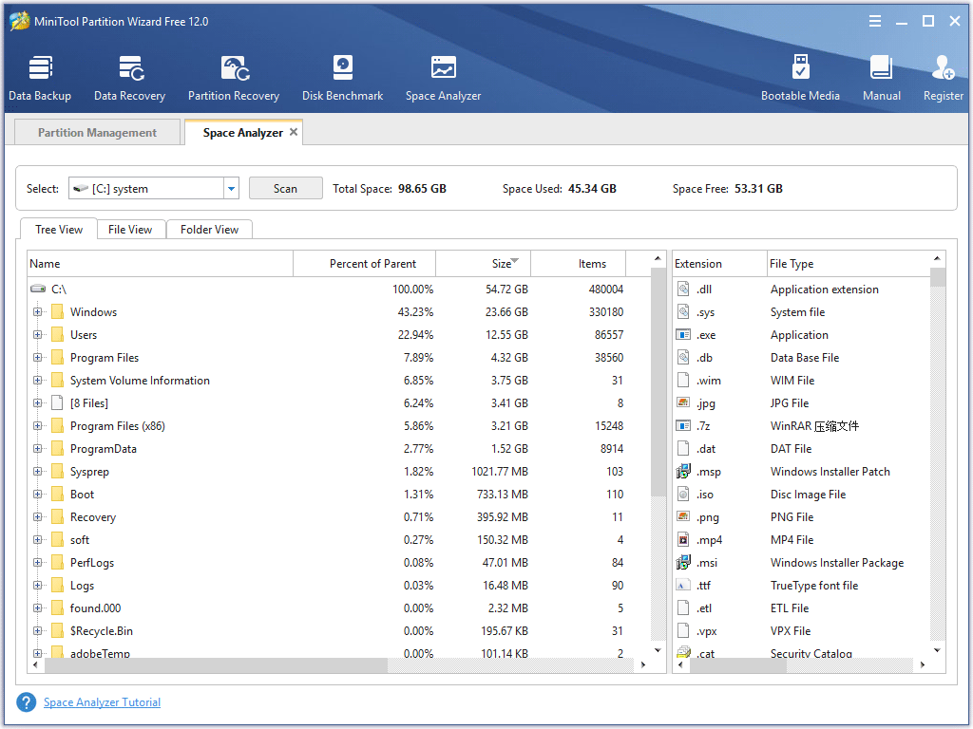Click the .msi installer package icon
The width and height of the screenshot is (973, 729).
click(x=683, y=562)
